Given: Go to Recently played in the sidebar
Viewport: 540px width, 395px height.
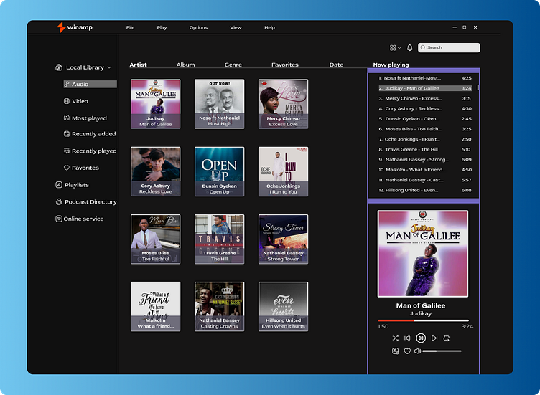Looking at the screenshot, I should point(93,151).
